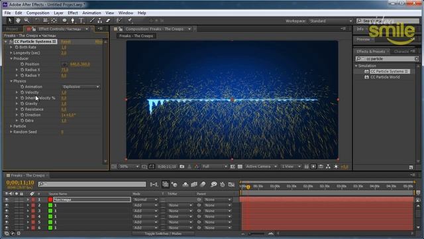Toggle CC Particle Systems II fx switch
Screen dimensions: 424x239
click(x=11, y=41)
